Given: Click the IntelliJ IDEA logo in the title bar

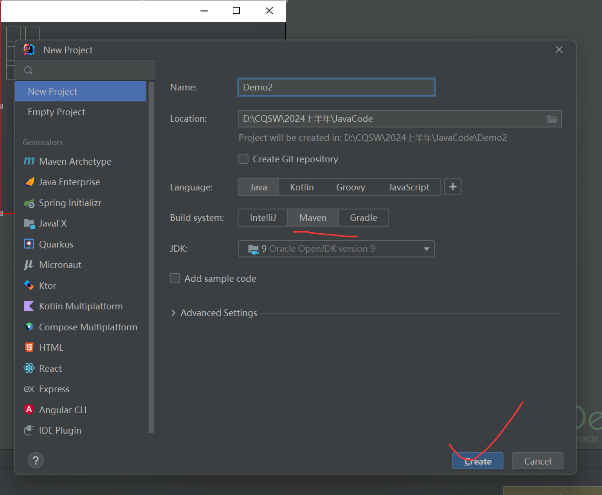Looking at the screenshot, I should 29,49.
